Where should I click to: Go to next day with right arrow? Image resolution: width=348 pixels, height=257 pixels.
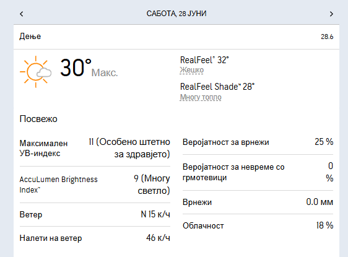pos(331,14)
